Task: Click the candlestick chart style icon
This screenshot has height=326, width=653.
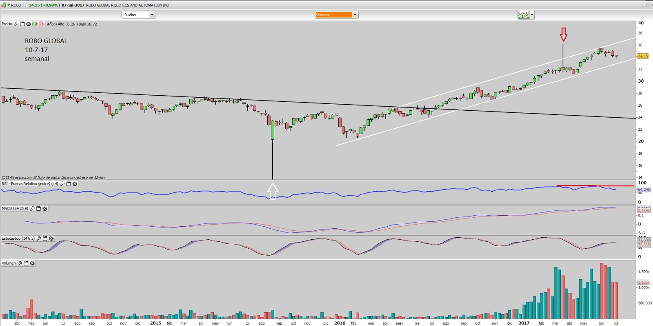Action: coord(3,5)
